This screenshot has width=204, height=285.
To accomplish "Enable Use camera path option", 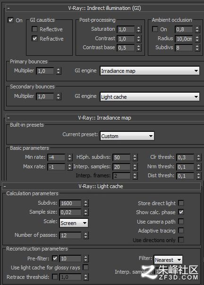I will [x=181, y=221].
